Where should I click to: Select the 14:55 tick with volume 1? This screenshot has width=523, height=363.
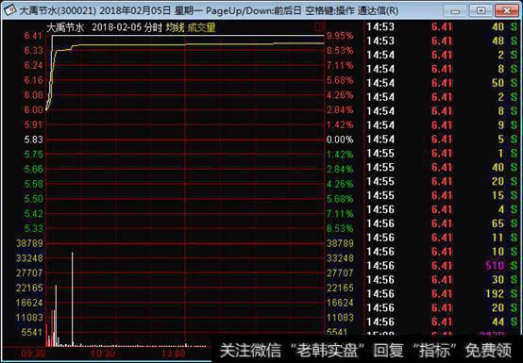[x=442, y=153]
